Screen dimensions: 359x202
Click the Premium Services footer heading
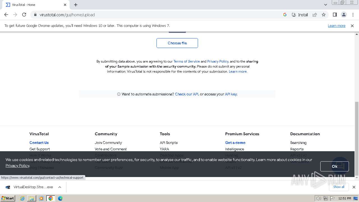pos(242,134)
